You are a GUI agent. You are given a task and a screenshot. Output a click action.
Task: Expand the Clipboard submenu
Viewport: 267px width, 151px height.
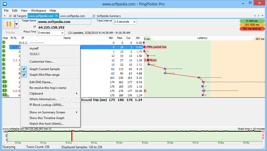click(77, 94)
